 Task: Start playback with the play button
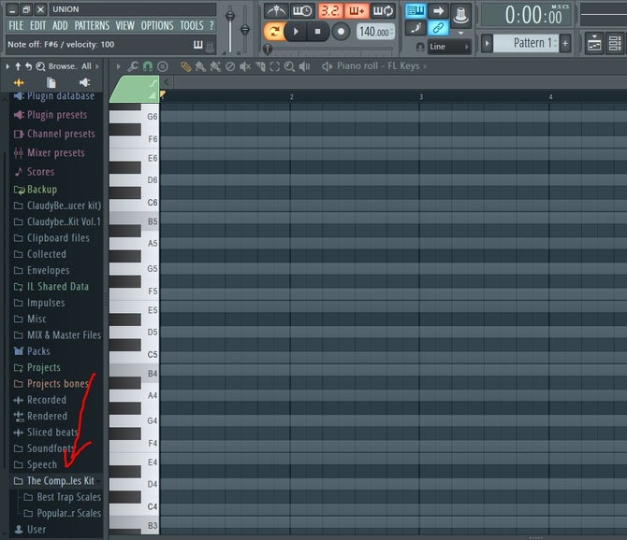[296, 31]
